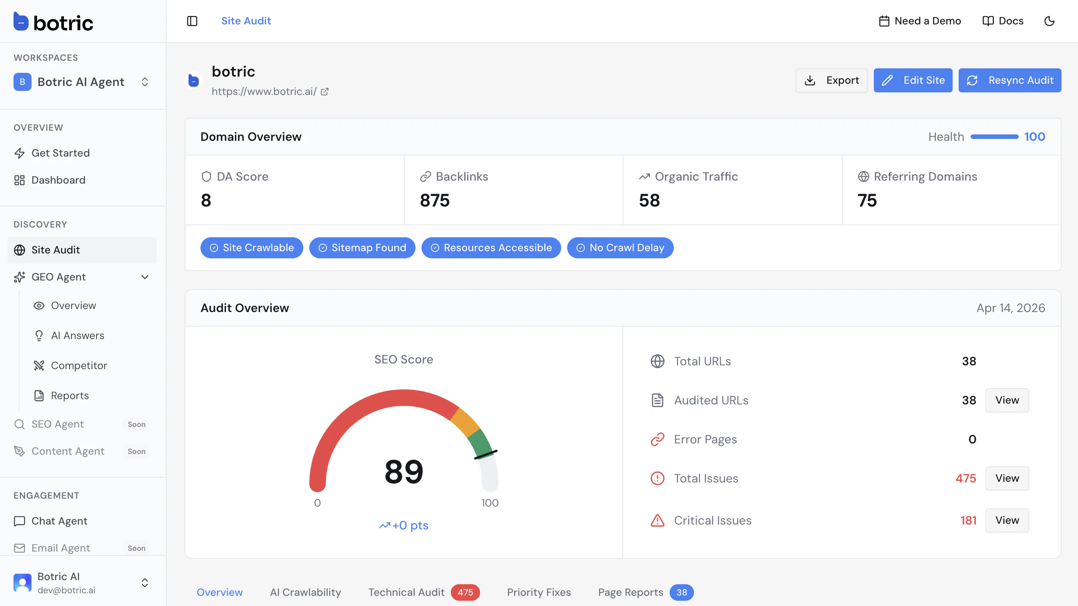Click the botric site favicon
Image resolution: width=1078 pixels, height=606 pixels.
click(x=194, y=80)
